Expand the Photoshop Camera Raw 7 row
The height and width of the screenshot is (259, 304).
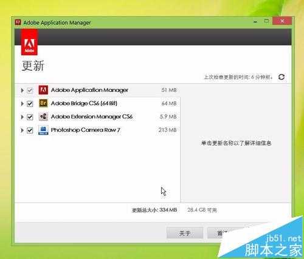click(x=22, y=130)
